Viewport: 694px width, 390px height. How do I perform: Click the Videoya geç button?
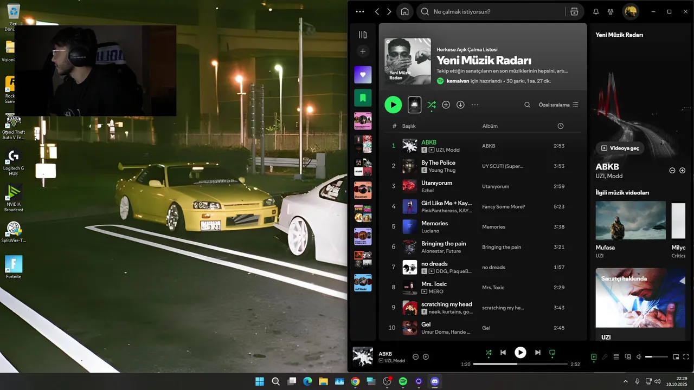[x=620, y=148]
